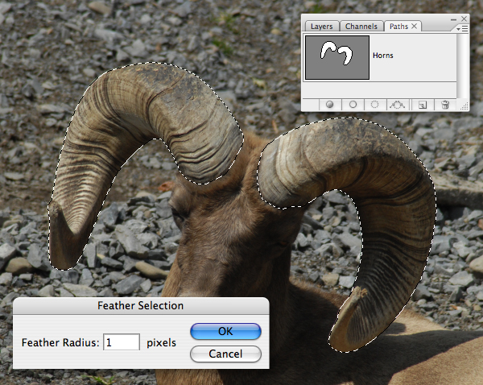This screenshot has height=385, width=483.
Task: Delete current path trash icon
Action: [x=445, y=105]
